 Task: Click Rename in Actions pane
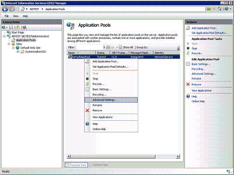197,79
